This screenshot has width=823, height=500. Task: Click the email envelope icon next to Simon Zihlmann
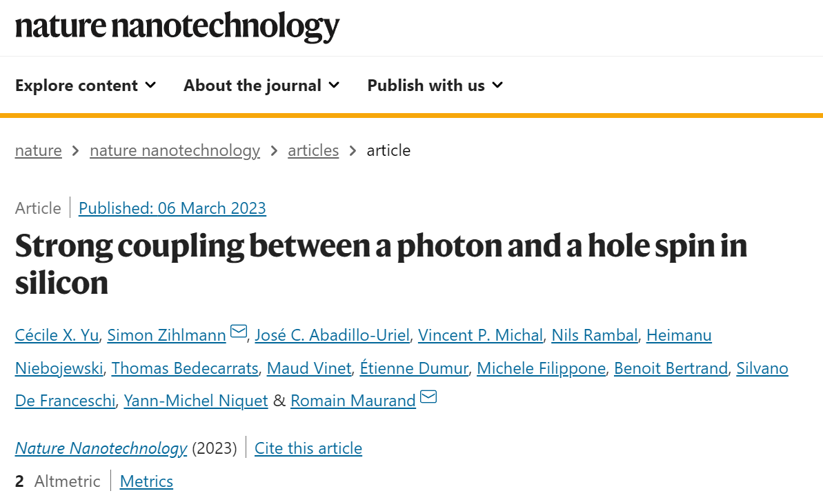[239, 331]
